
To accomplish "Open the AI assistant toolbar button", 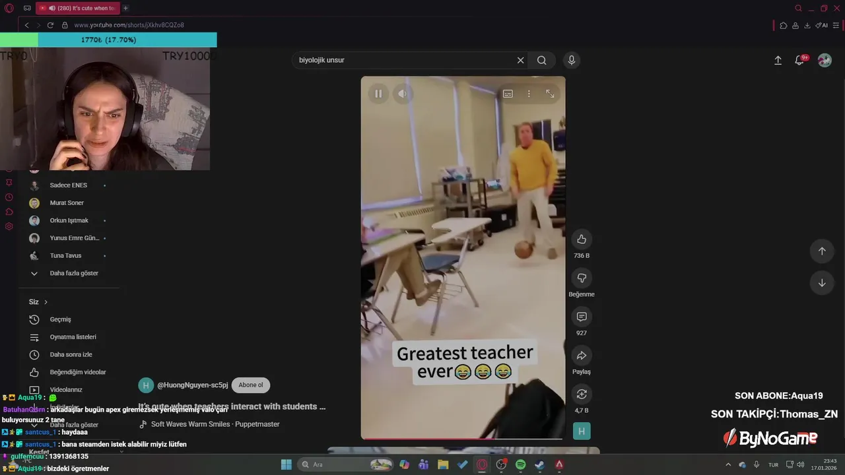I will 822,25.
